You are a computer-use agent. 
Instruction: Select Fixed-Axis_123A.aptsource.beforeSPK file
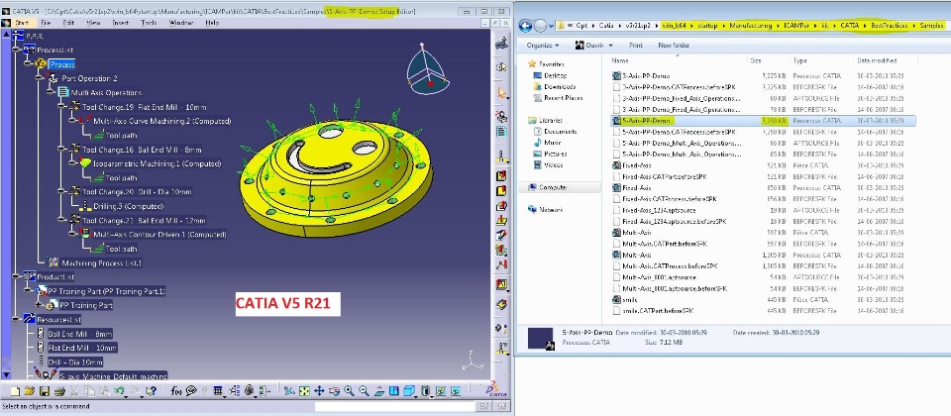pos(675,221)
